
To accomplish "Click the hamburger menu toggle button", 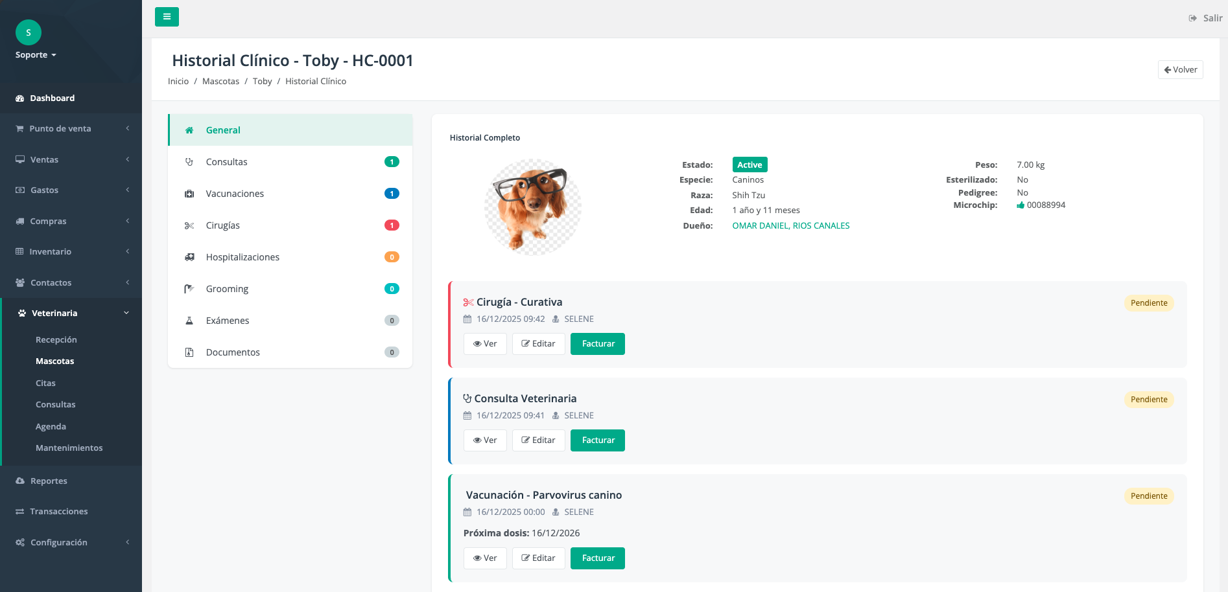I will (x=167, y=17).
